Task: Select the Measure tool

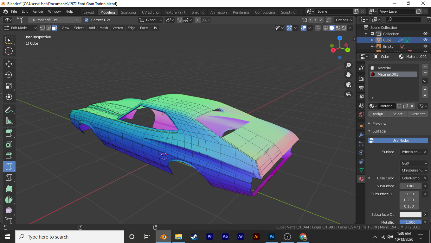Action: click(9, 121)
